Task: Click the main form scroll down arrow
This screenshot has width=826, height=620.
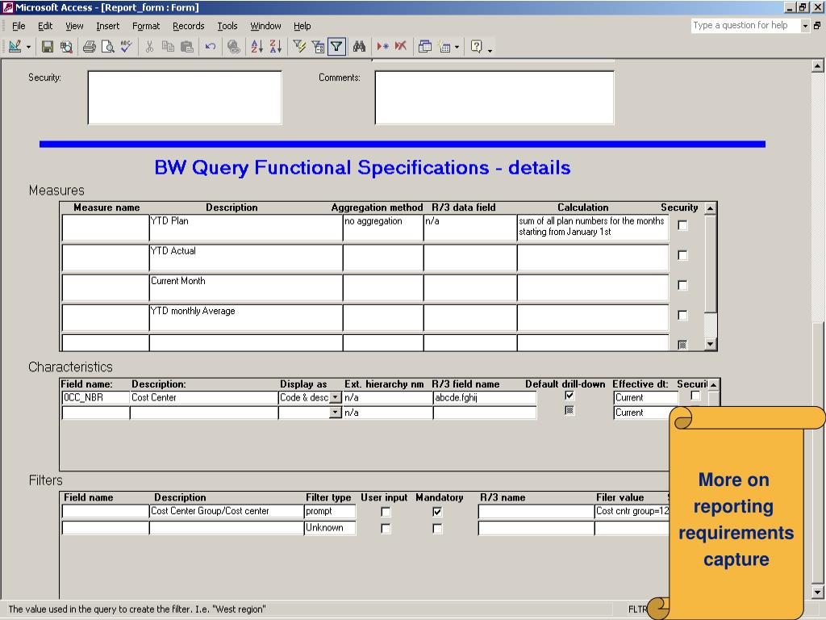Action: (818, 592)
